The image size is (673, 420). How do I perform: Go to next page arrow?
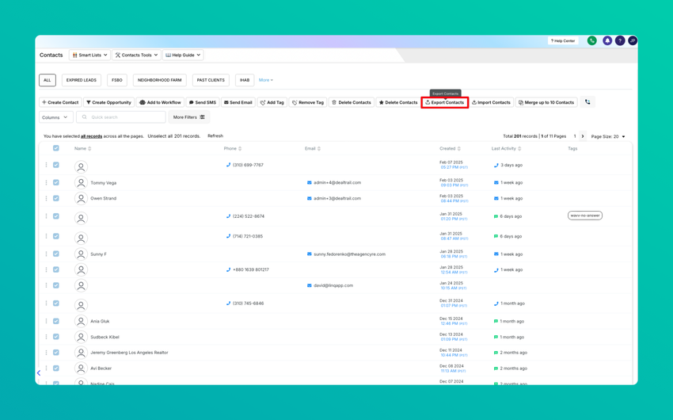(583, 136)
